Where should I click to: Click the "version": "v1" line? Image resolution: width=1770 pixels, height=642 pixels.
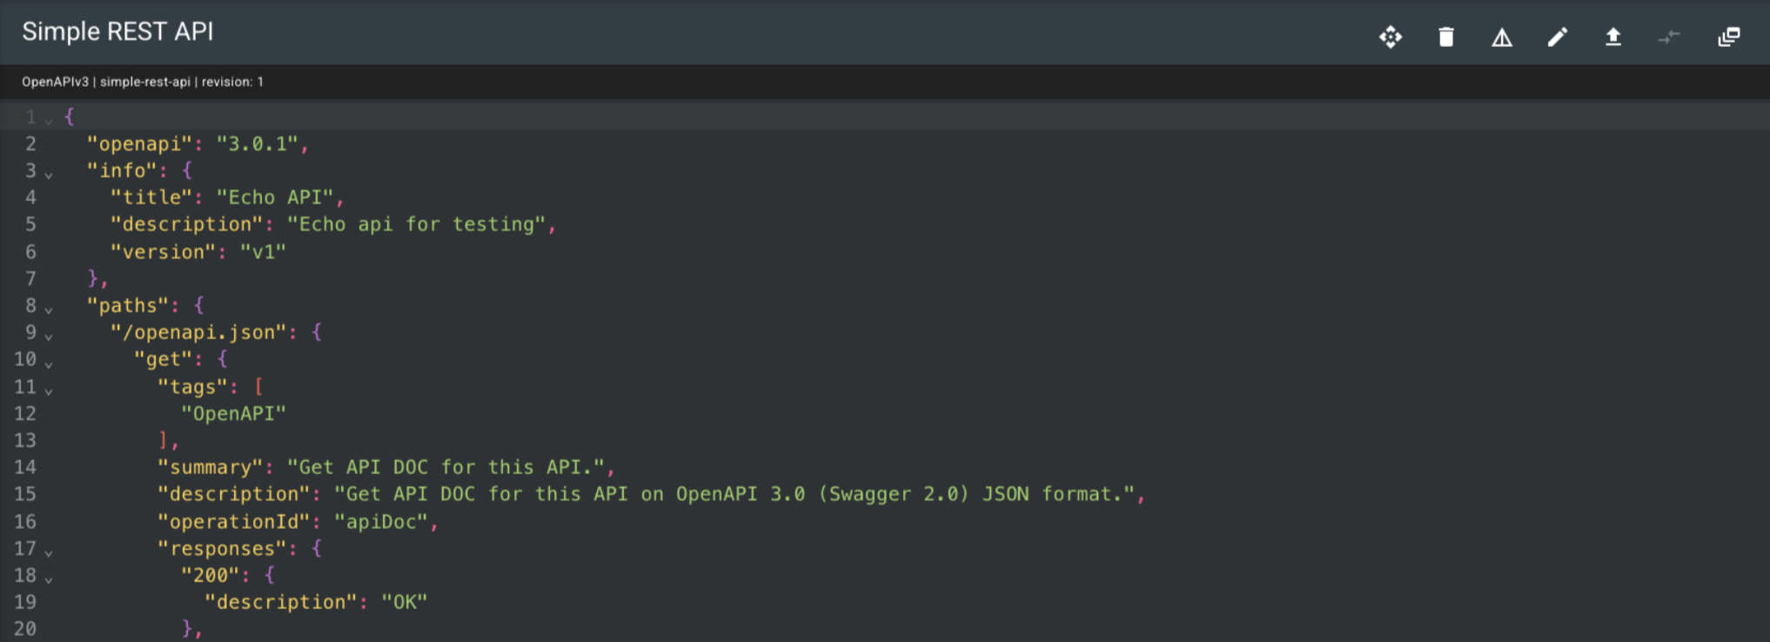(198, 251)
